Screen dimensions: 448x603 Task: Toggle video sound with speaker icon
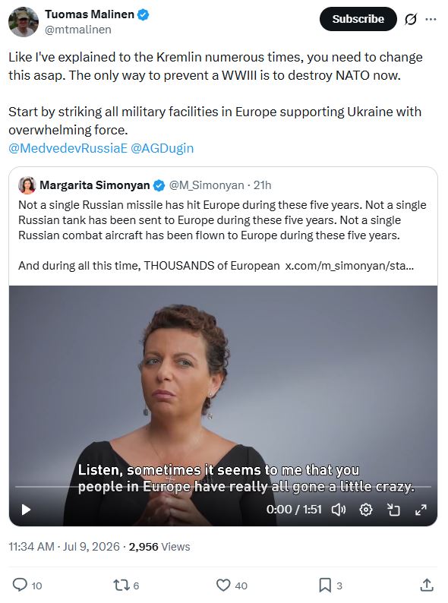pos(339,510)
